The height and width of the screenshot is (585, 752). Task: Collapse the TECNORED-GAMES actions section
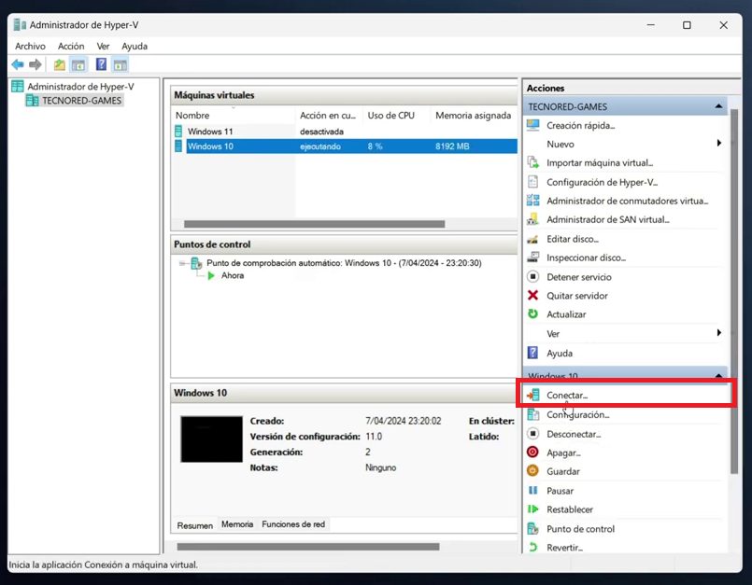point(718,106)
